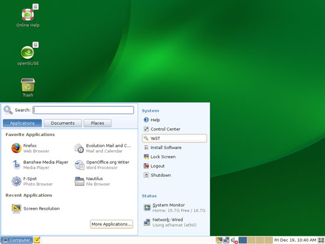Launch OpenOffice.org Writer
Viewport: 325px width, 244px height.
coord(102,165)
